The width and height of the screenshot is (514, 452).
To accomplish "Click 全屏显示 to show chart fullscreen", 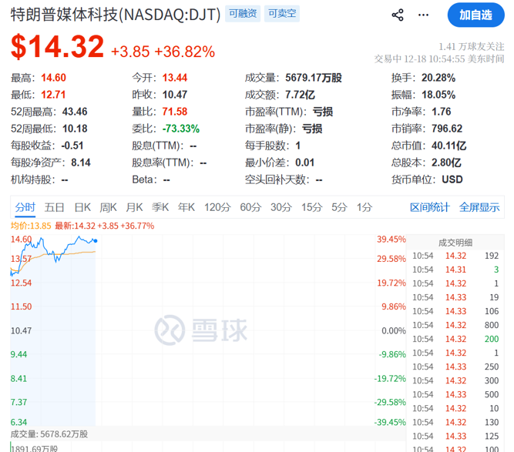I will [x=479, y=207].
